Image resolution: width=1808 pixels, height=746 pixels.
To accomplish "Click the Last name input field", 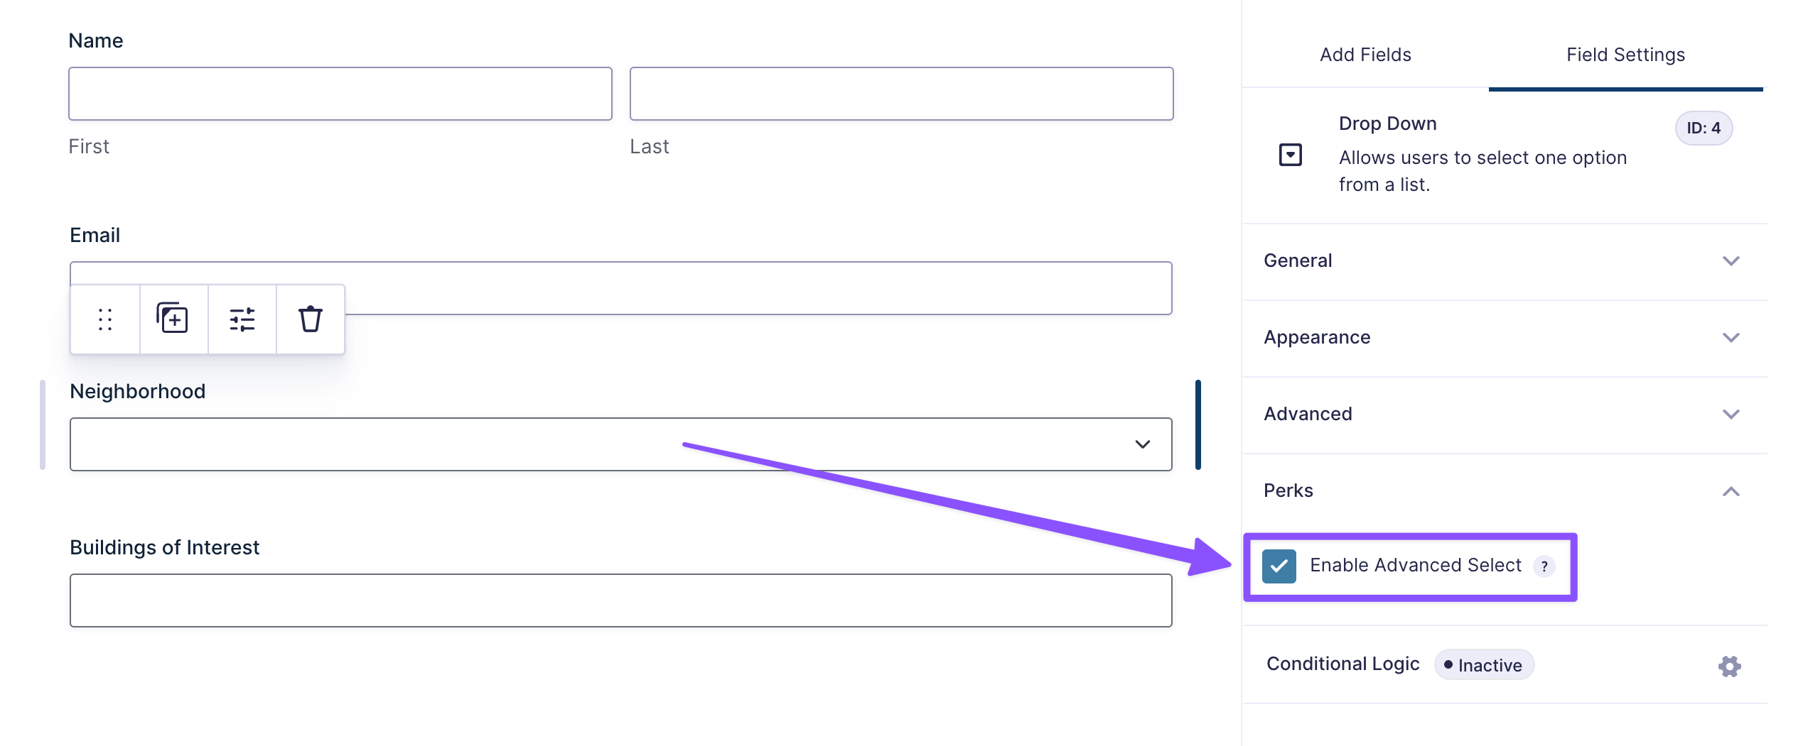I will coord(900,94).
